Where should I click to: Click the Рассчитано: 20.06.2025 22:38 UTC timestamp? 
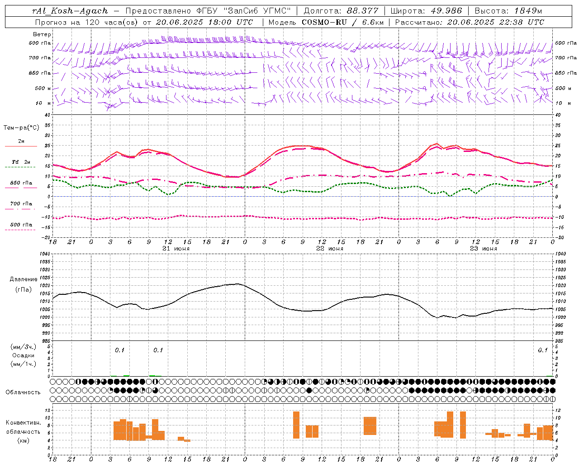(x=470, y=22)
